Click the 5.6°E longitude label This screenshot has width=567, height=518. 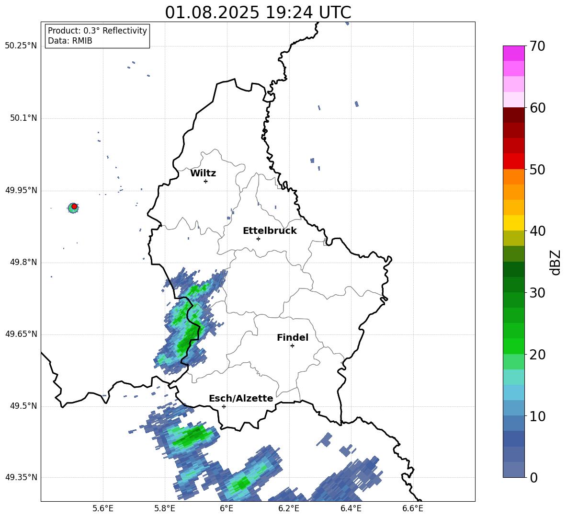[103, 508]
